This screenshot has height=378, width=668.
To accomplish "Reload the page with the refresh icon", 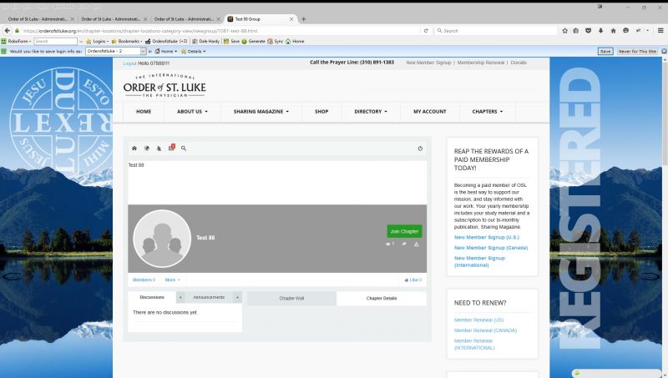I will [426, 31].
